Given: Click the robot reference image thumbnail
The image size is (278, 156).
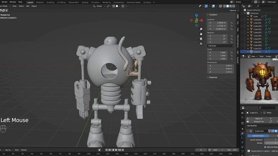Looking at the screenshot, I should pyautogui.click(x=259, y=81).
